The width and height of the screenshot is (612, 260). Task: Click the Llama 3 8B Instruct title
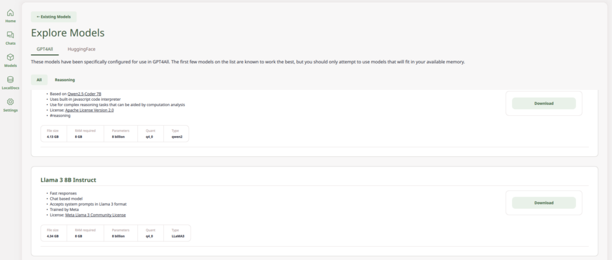tap(68, 180)
